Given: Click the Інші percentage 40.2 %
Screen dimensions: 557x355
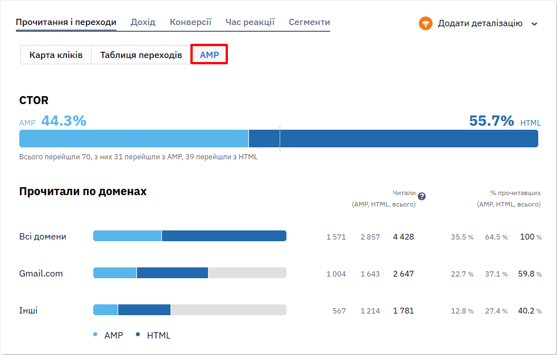Looking at the screenshot, I should (x=530, y=311).
